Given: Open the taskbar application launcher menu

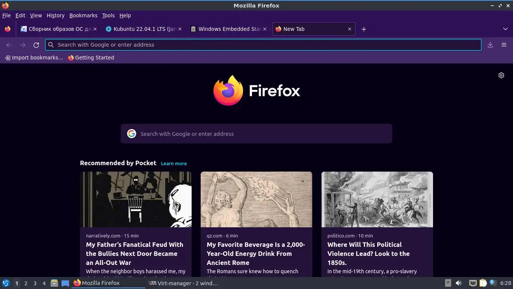Looking at the screenshot, I should pos(6,283).
